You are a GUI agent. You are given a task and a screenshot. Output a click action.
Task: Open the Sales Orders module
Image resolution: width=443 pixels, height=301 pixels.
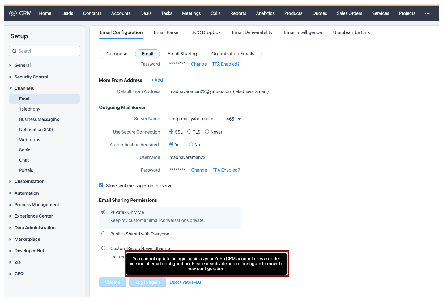pos(350,13)
